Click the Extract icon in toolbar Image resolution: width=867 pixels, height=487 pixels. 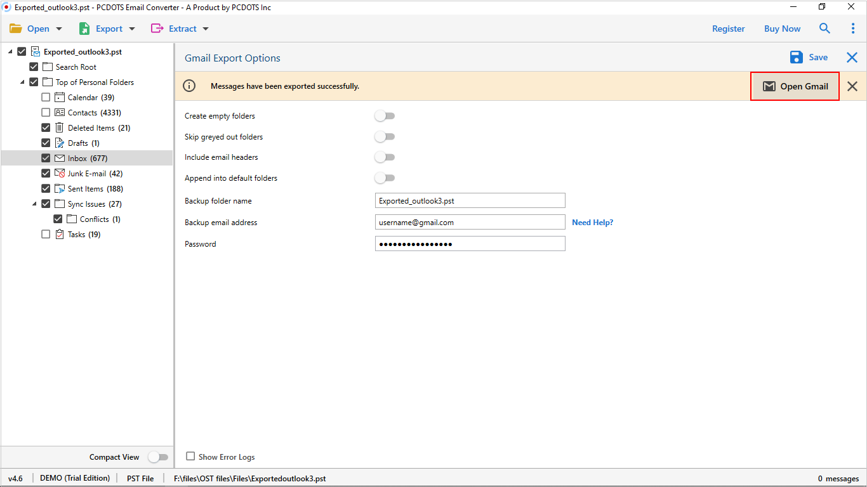coord(157,29)
